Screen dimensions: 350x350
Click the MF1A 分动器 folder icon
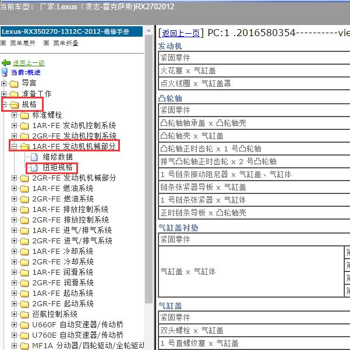coord(24,346)
